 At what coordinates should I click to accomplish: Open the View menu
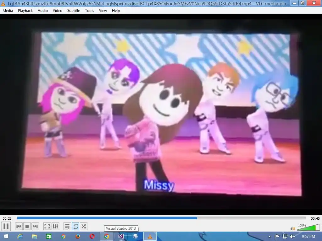click(103, 11)
